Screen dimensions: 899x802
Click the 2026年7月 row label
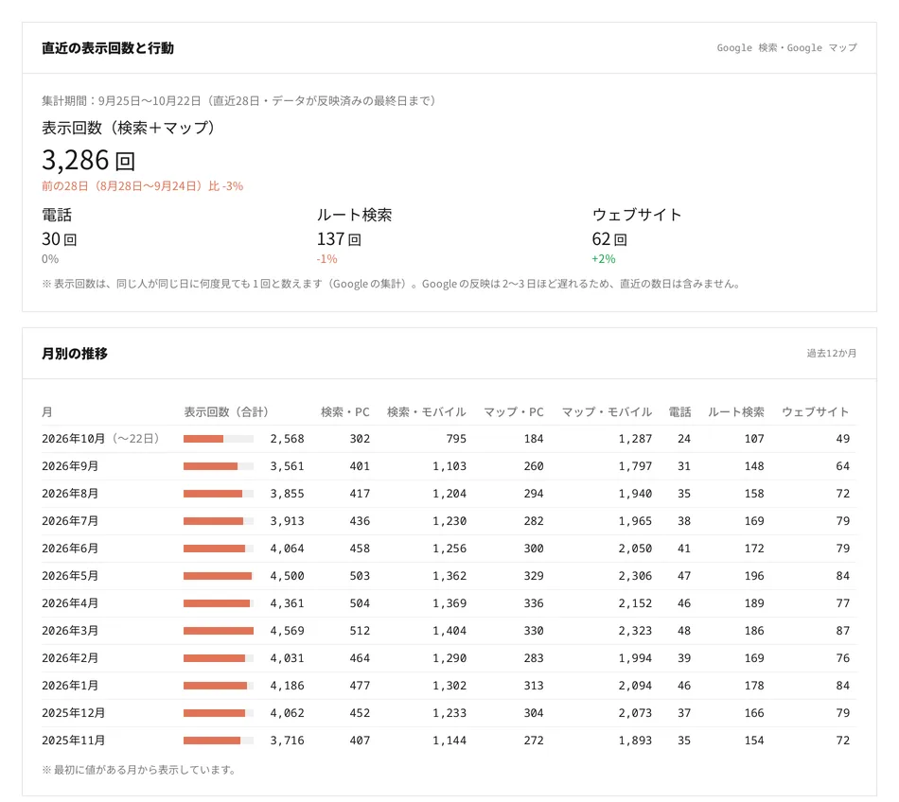coord(70,521)
